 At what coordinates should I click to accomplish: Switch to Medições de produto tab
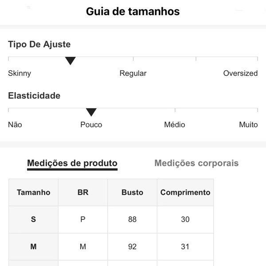click(x=72, y=163)
